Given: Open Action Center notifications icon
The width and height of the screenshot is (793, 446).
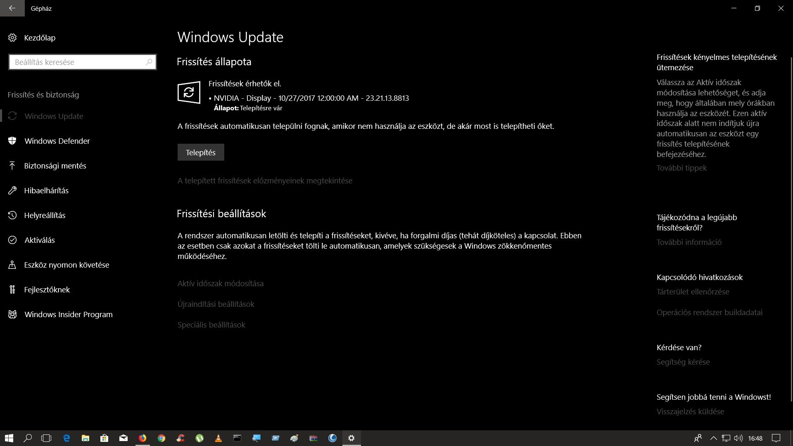Looking at the screenshot, I should click(776, 438).
